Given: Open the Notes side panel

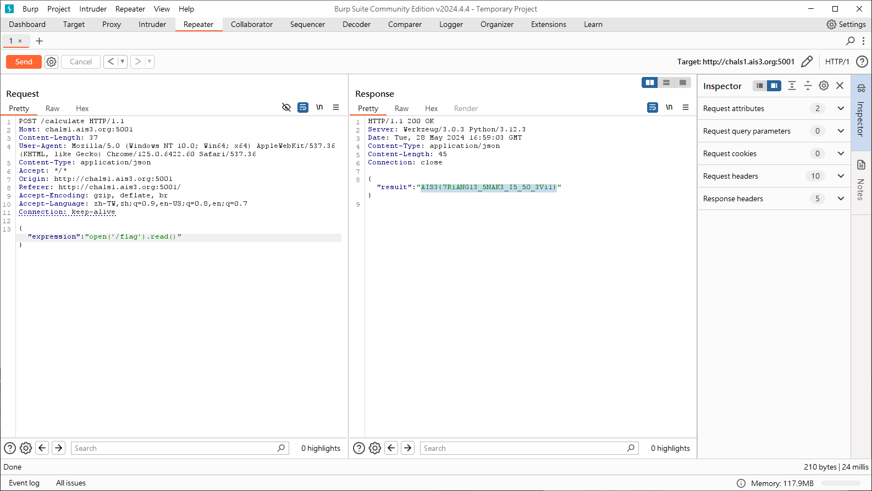Looking at the screenshot, I should (x=861, y=179).
